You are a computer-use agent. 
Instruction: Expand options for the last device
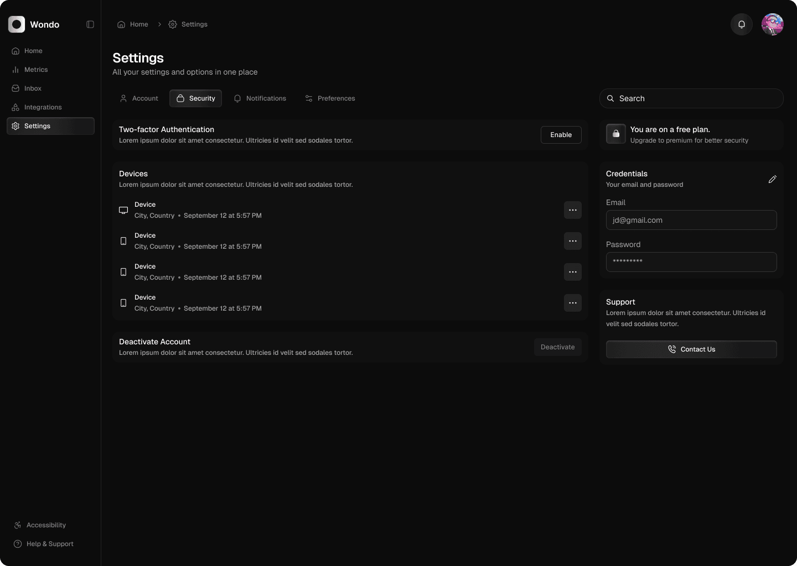(572, 303)
